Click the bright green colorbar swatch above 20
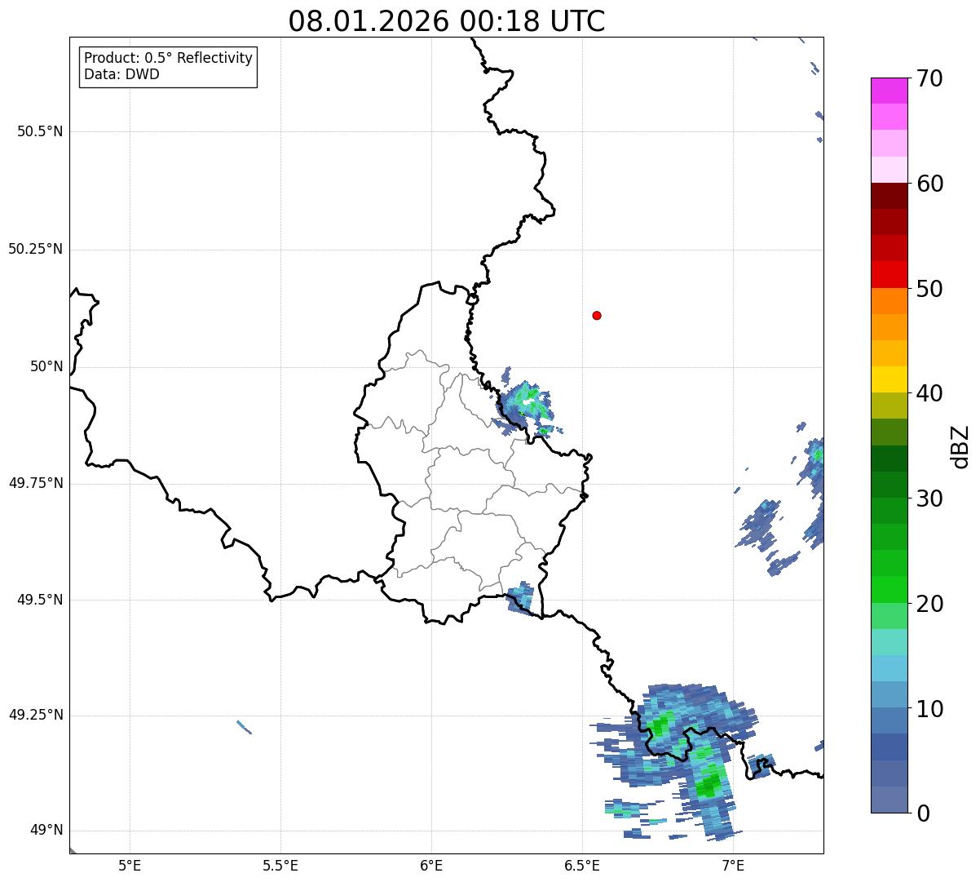 889,589
